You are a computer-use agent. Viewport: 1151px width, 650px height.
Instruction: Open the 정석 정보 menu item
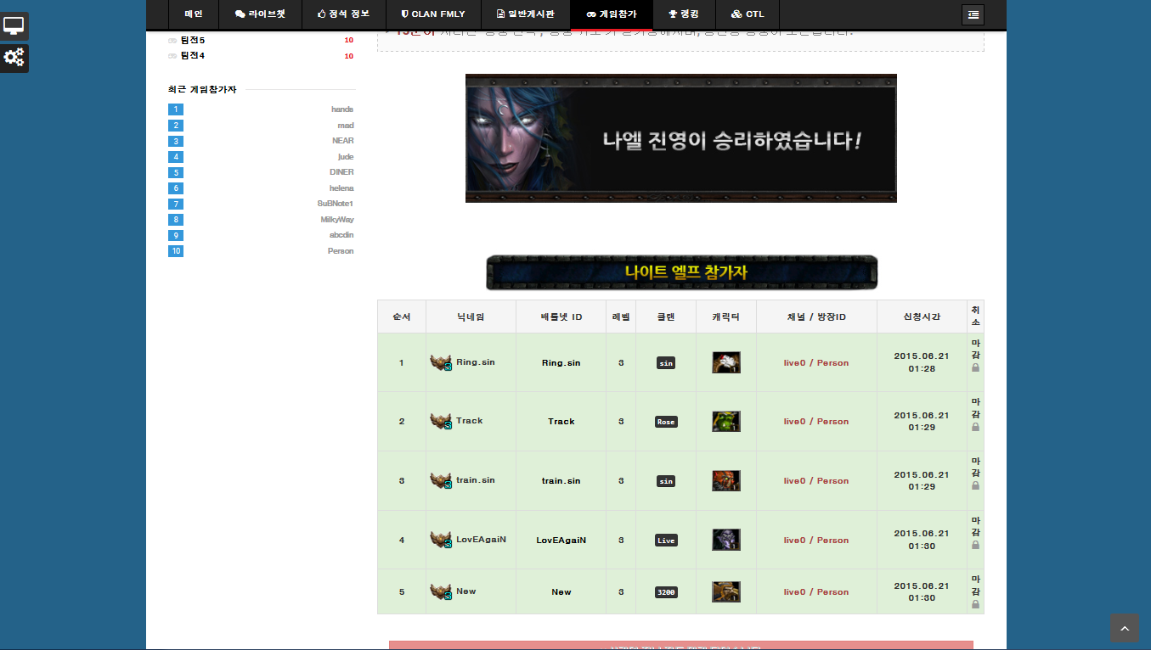pos(343,14)
